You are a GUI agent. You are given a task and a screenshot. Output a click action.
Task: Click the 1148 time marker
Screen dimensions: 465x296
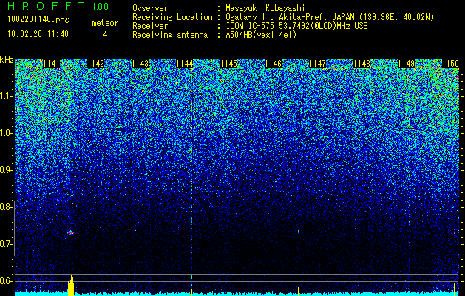(x=362, y=64)
